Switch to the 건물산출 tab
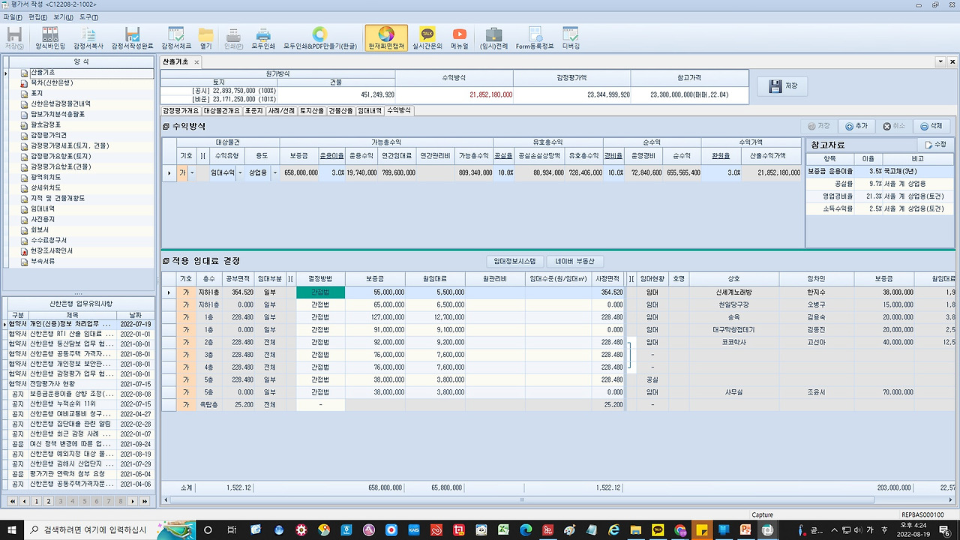This screenshot has width=960, height=540. [x=340, y=111]
